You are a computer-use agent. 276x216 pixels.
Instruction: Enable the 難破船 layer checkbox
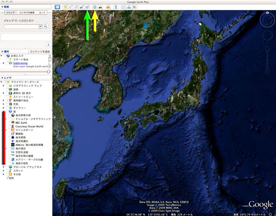(x=9, y=134)
